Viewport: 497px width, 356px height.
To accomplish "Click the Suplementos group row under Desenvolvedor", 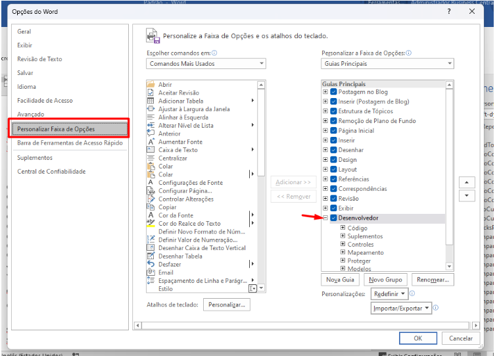I will click(x=365, y=236).
